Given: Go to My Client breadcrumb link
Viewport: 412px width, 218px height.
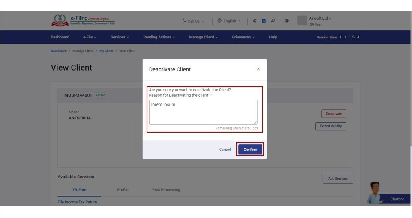Looking at the screenshot, I should point(106,51).
